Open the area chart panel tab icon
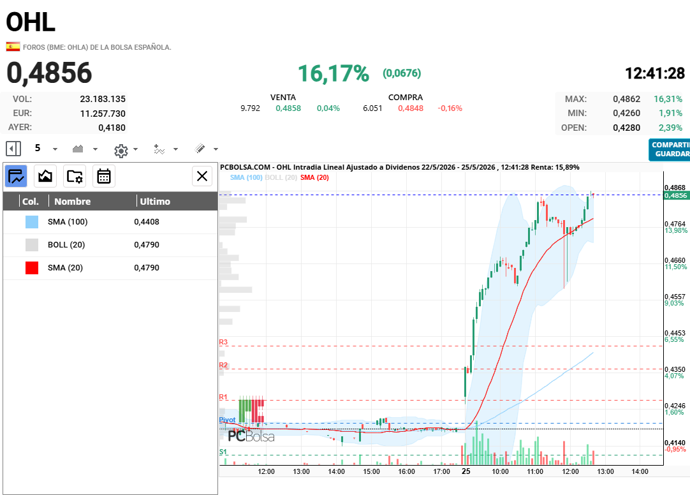This screenshot has height=495, width=690. (45, 177)
